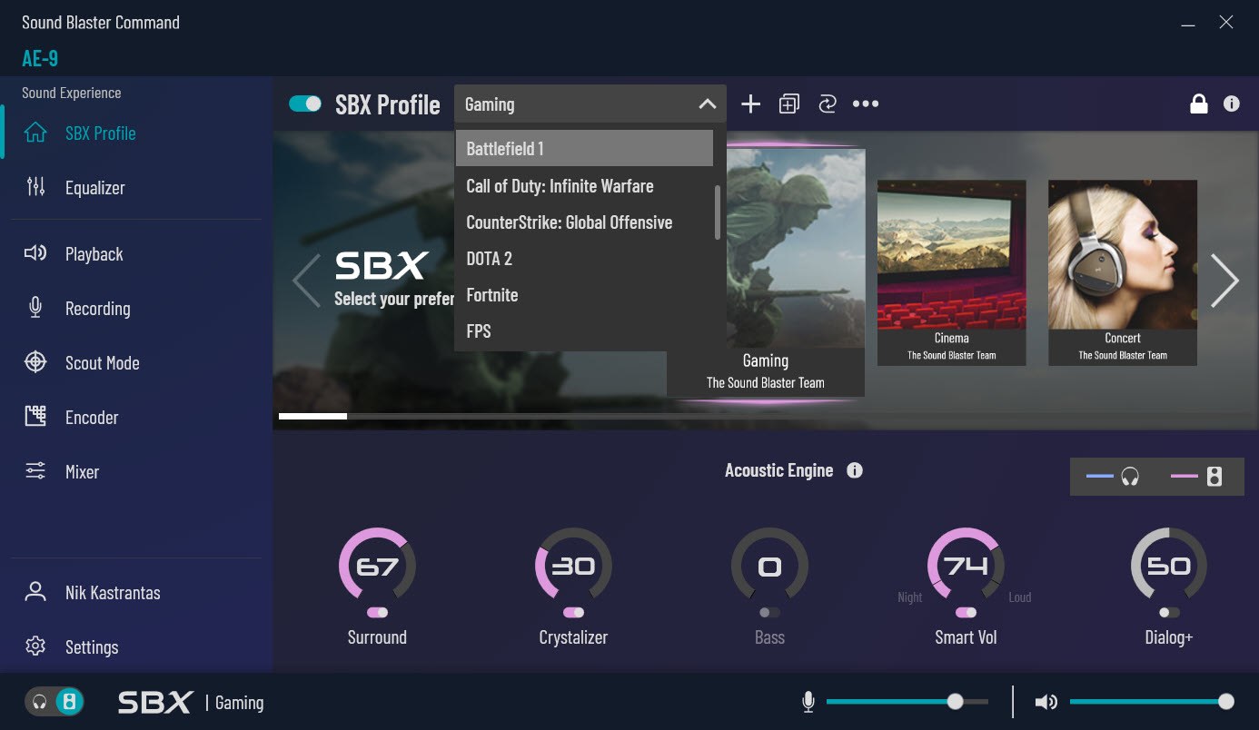Collapse the Gaming profile dropdown
The image size is (1259, 730).
tap(708, 104)
